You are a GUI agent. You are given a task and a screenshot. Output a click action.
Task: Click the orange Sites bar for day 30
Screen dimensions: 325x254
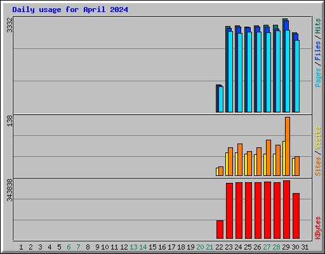297,166
